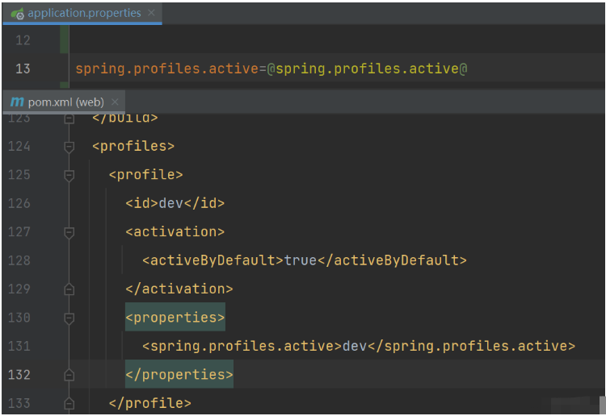Close the pom.xml (web) tab
The image size is (606, 416).
[115, 102]
